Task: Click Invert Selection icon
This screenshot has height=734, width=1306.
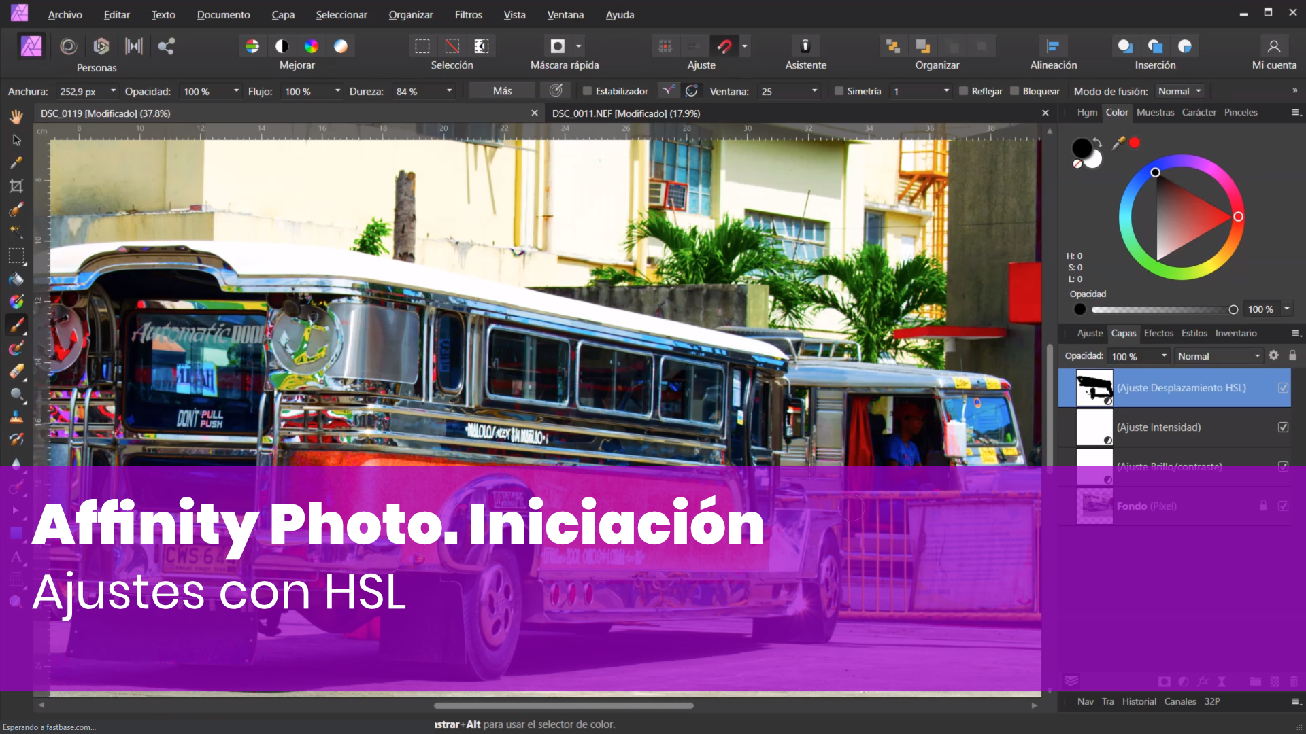Action: pyautogui.click(x=482, y=46)
